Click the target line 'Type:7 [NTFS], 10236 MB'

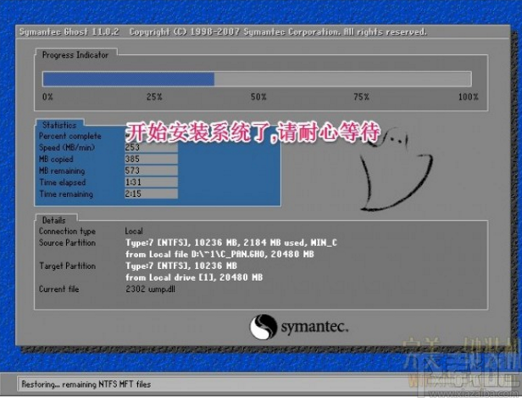pos(181,266)
